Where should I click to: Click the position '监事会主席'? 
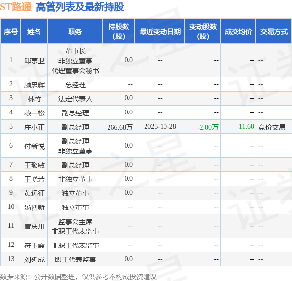coord(75,222)
